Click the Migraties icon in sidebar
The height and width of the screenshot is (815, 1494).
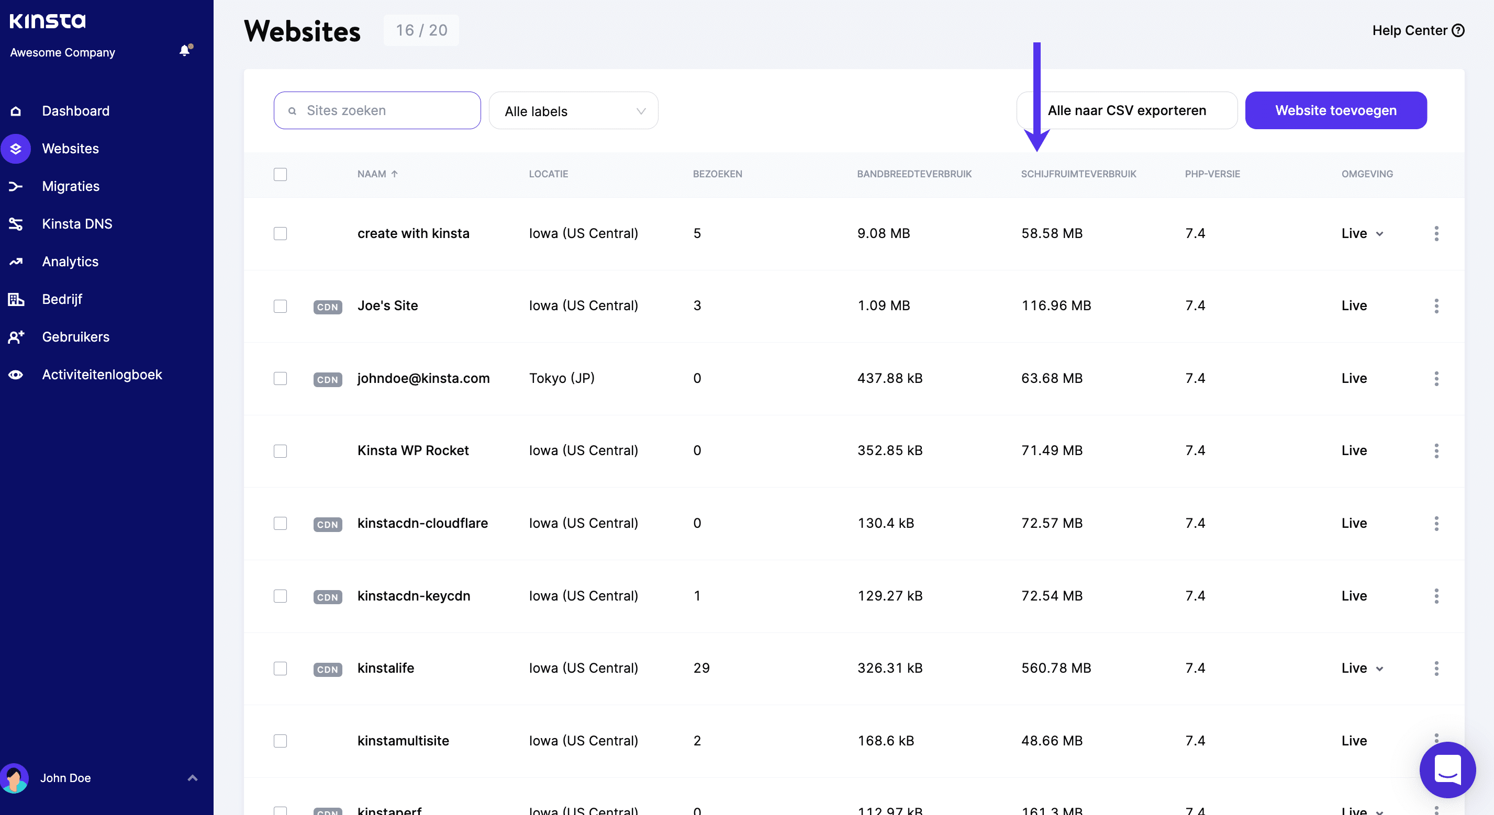click(16, 186)
